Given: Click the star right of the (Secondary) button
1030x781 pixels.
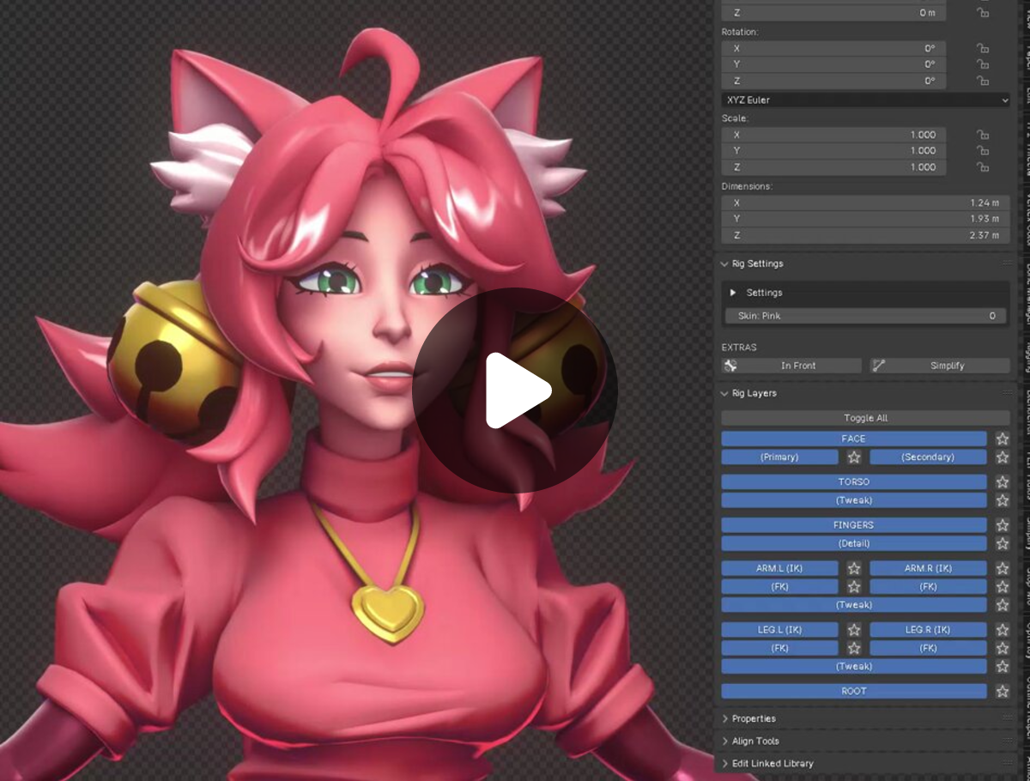Looking at the screenshot, I should pyautogui.click(x=1002, y=457).
